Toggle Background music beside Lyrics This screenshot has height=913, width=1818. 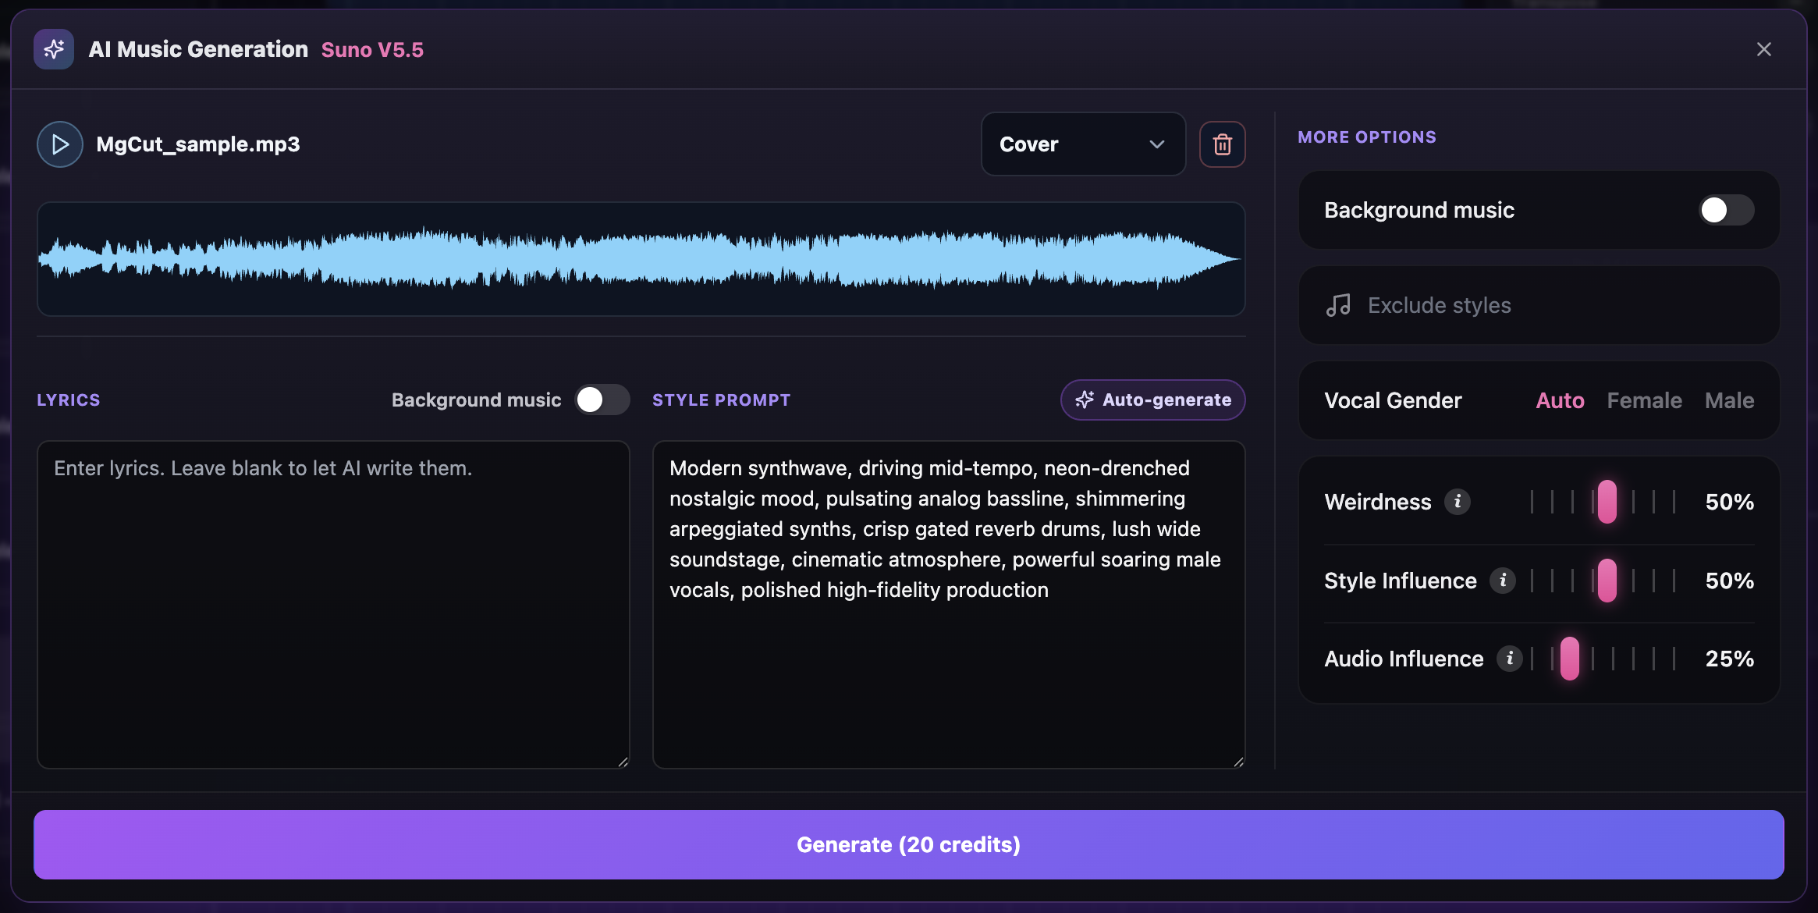[602, 400]
